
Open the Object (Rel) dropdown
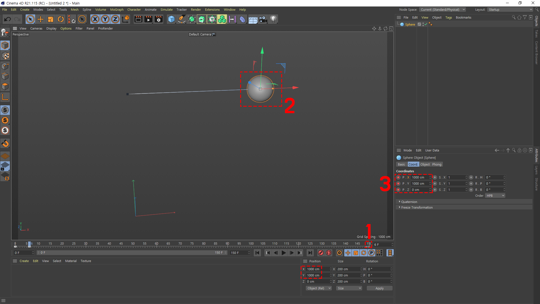click(319, 288)
